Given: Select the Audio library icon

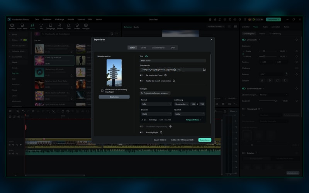Looking at the screenshot, I should coord(32,25).
